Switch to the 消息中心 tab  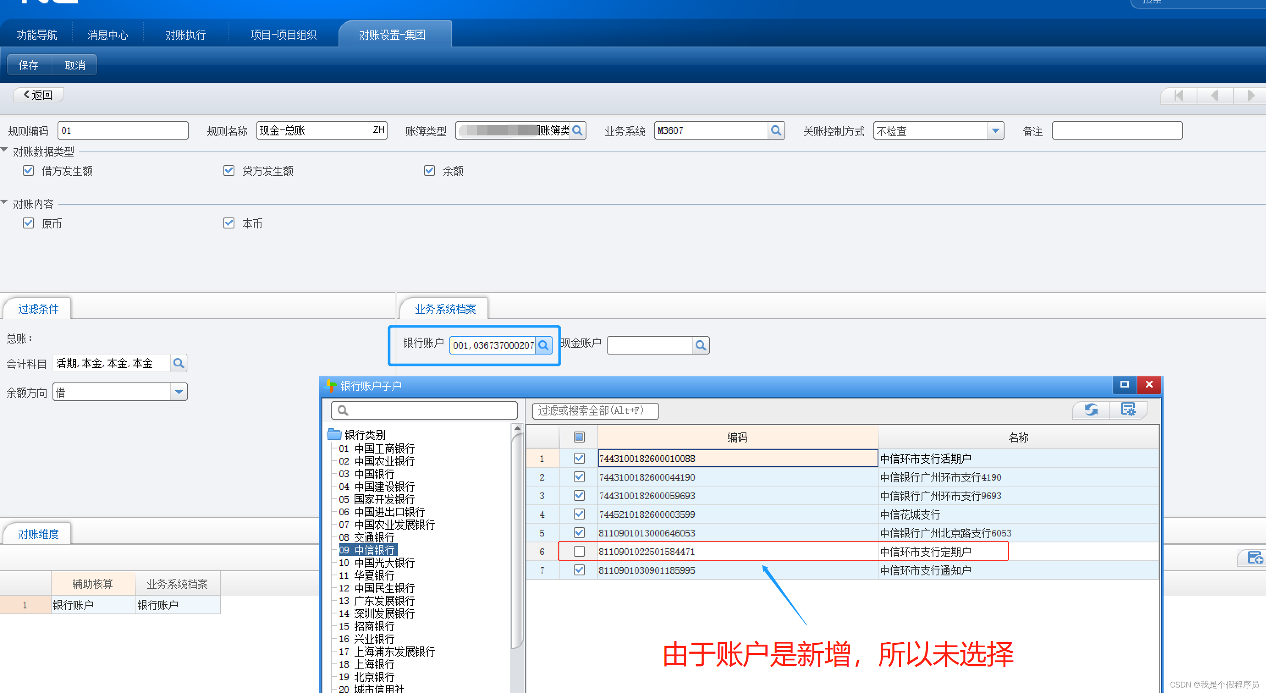[107, 35]
